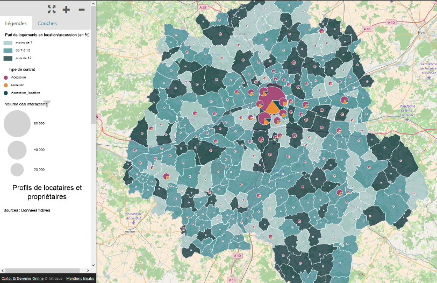
Task: Click the 'moins de 7' color swatch
Action: coord(8,42)
